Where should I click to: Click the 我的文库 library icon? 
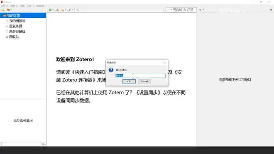(5, 15)
